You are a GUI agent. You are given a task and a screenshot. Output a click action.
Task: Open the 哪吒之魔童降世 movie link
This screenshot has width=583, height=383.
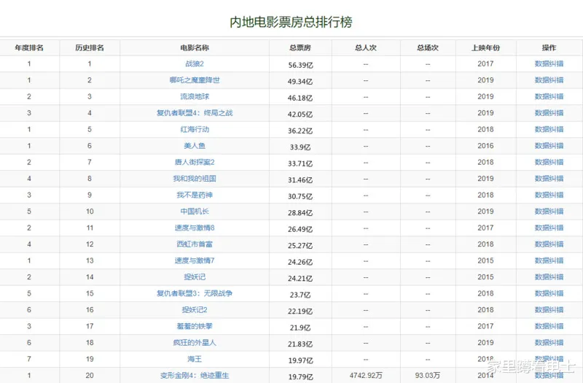coord(195,80)
